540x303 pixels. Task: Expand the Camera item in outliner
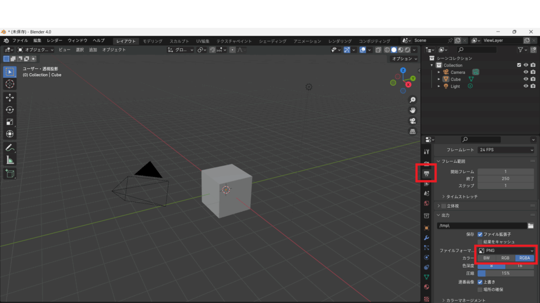click(x=439, y=72)
